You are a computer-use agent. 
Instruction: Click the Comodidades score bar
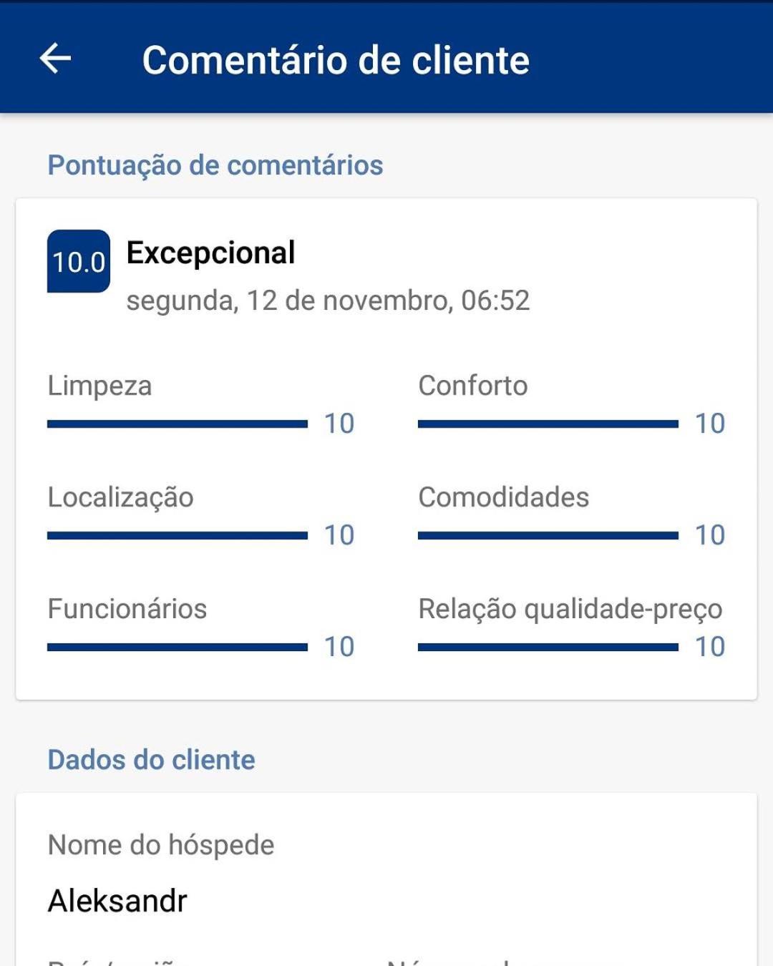548,536
